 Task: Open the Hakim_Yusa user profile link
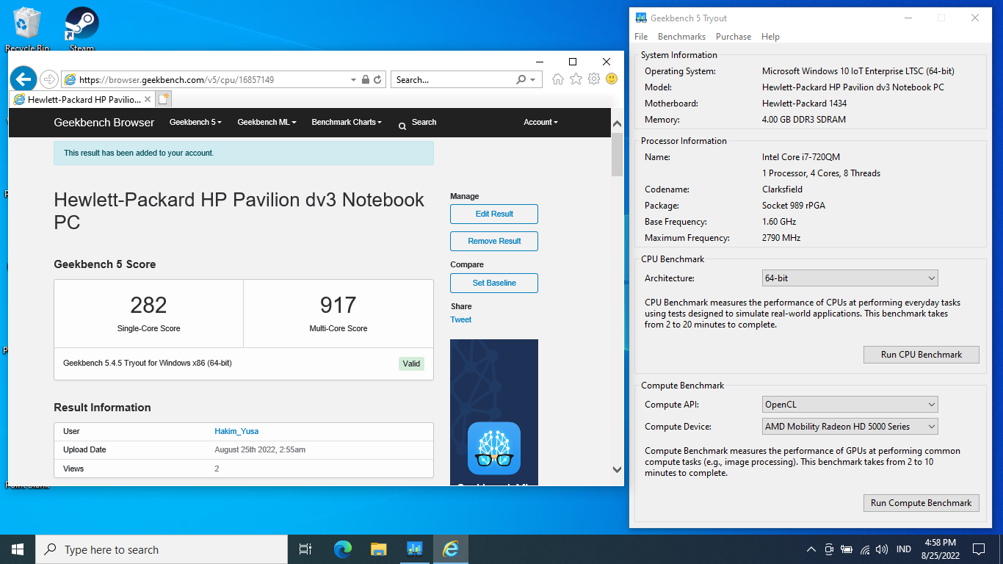coord(236,431)
